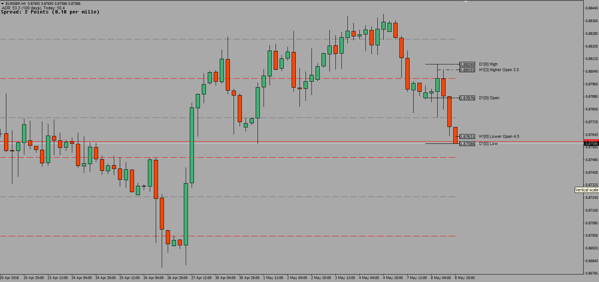The image size is (599, 282).
Task: Click the D1[0] High label
Action: click(488, 64)
